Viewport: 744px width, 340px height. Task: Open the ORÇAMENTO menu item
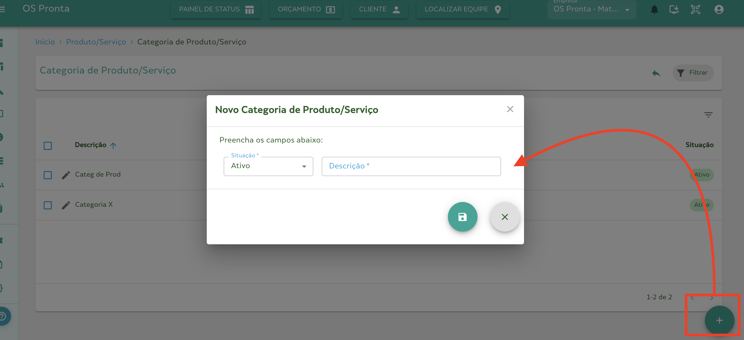coord(306,10)
